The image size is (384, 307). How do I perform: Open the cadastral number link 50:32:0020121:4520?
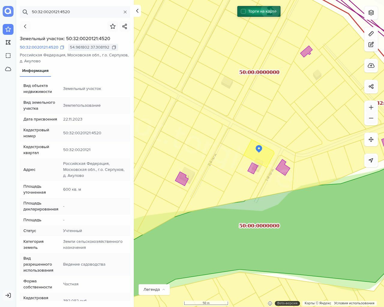point(39,47)
